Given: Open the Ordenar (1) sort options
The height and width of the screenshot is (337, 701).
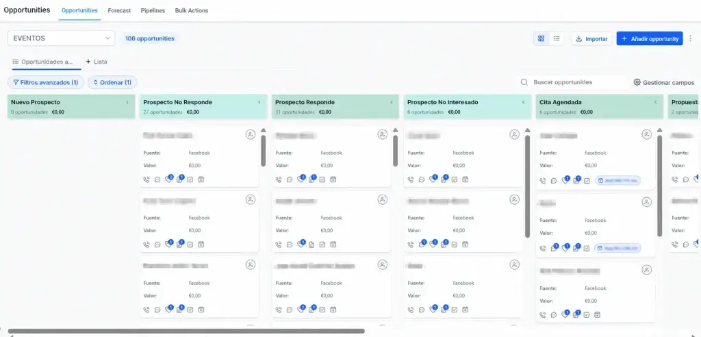Looking at the screenshot, I should coord(112,82).
